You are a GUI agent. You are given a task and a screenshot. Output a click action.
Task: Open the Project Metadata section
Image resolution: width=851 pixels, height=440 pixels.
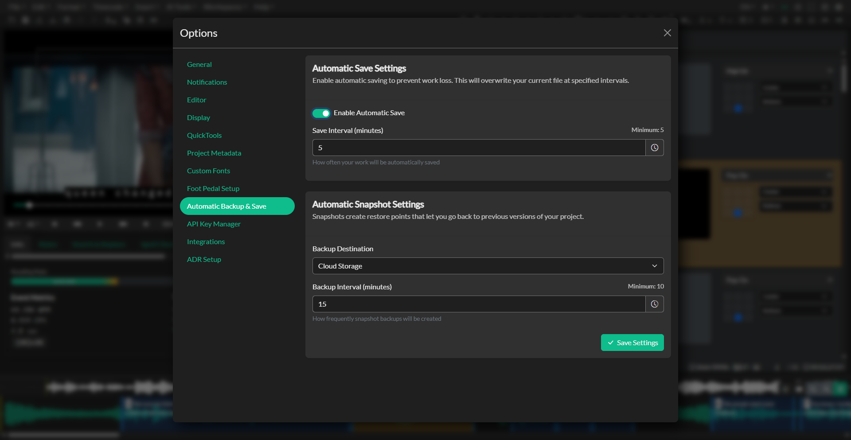tap(214, 153)
